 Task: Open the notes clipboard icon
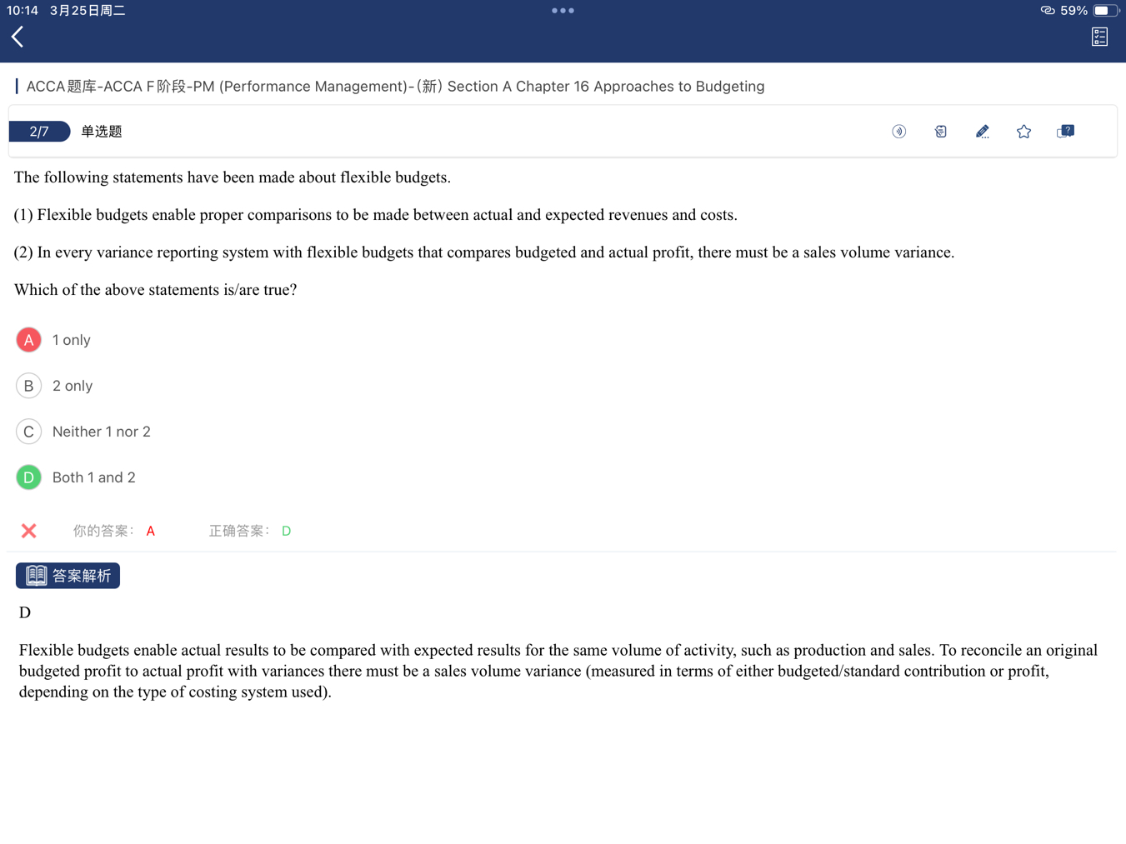click(x=940, y=132)
